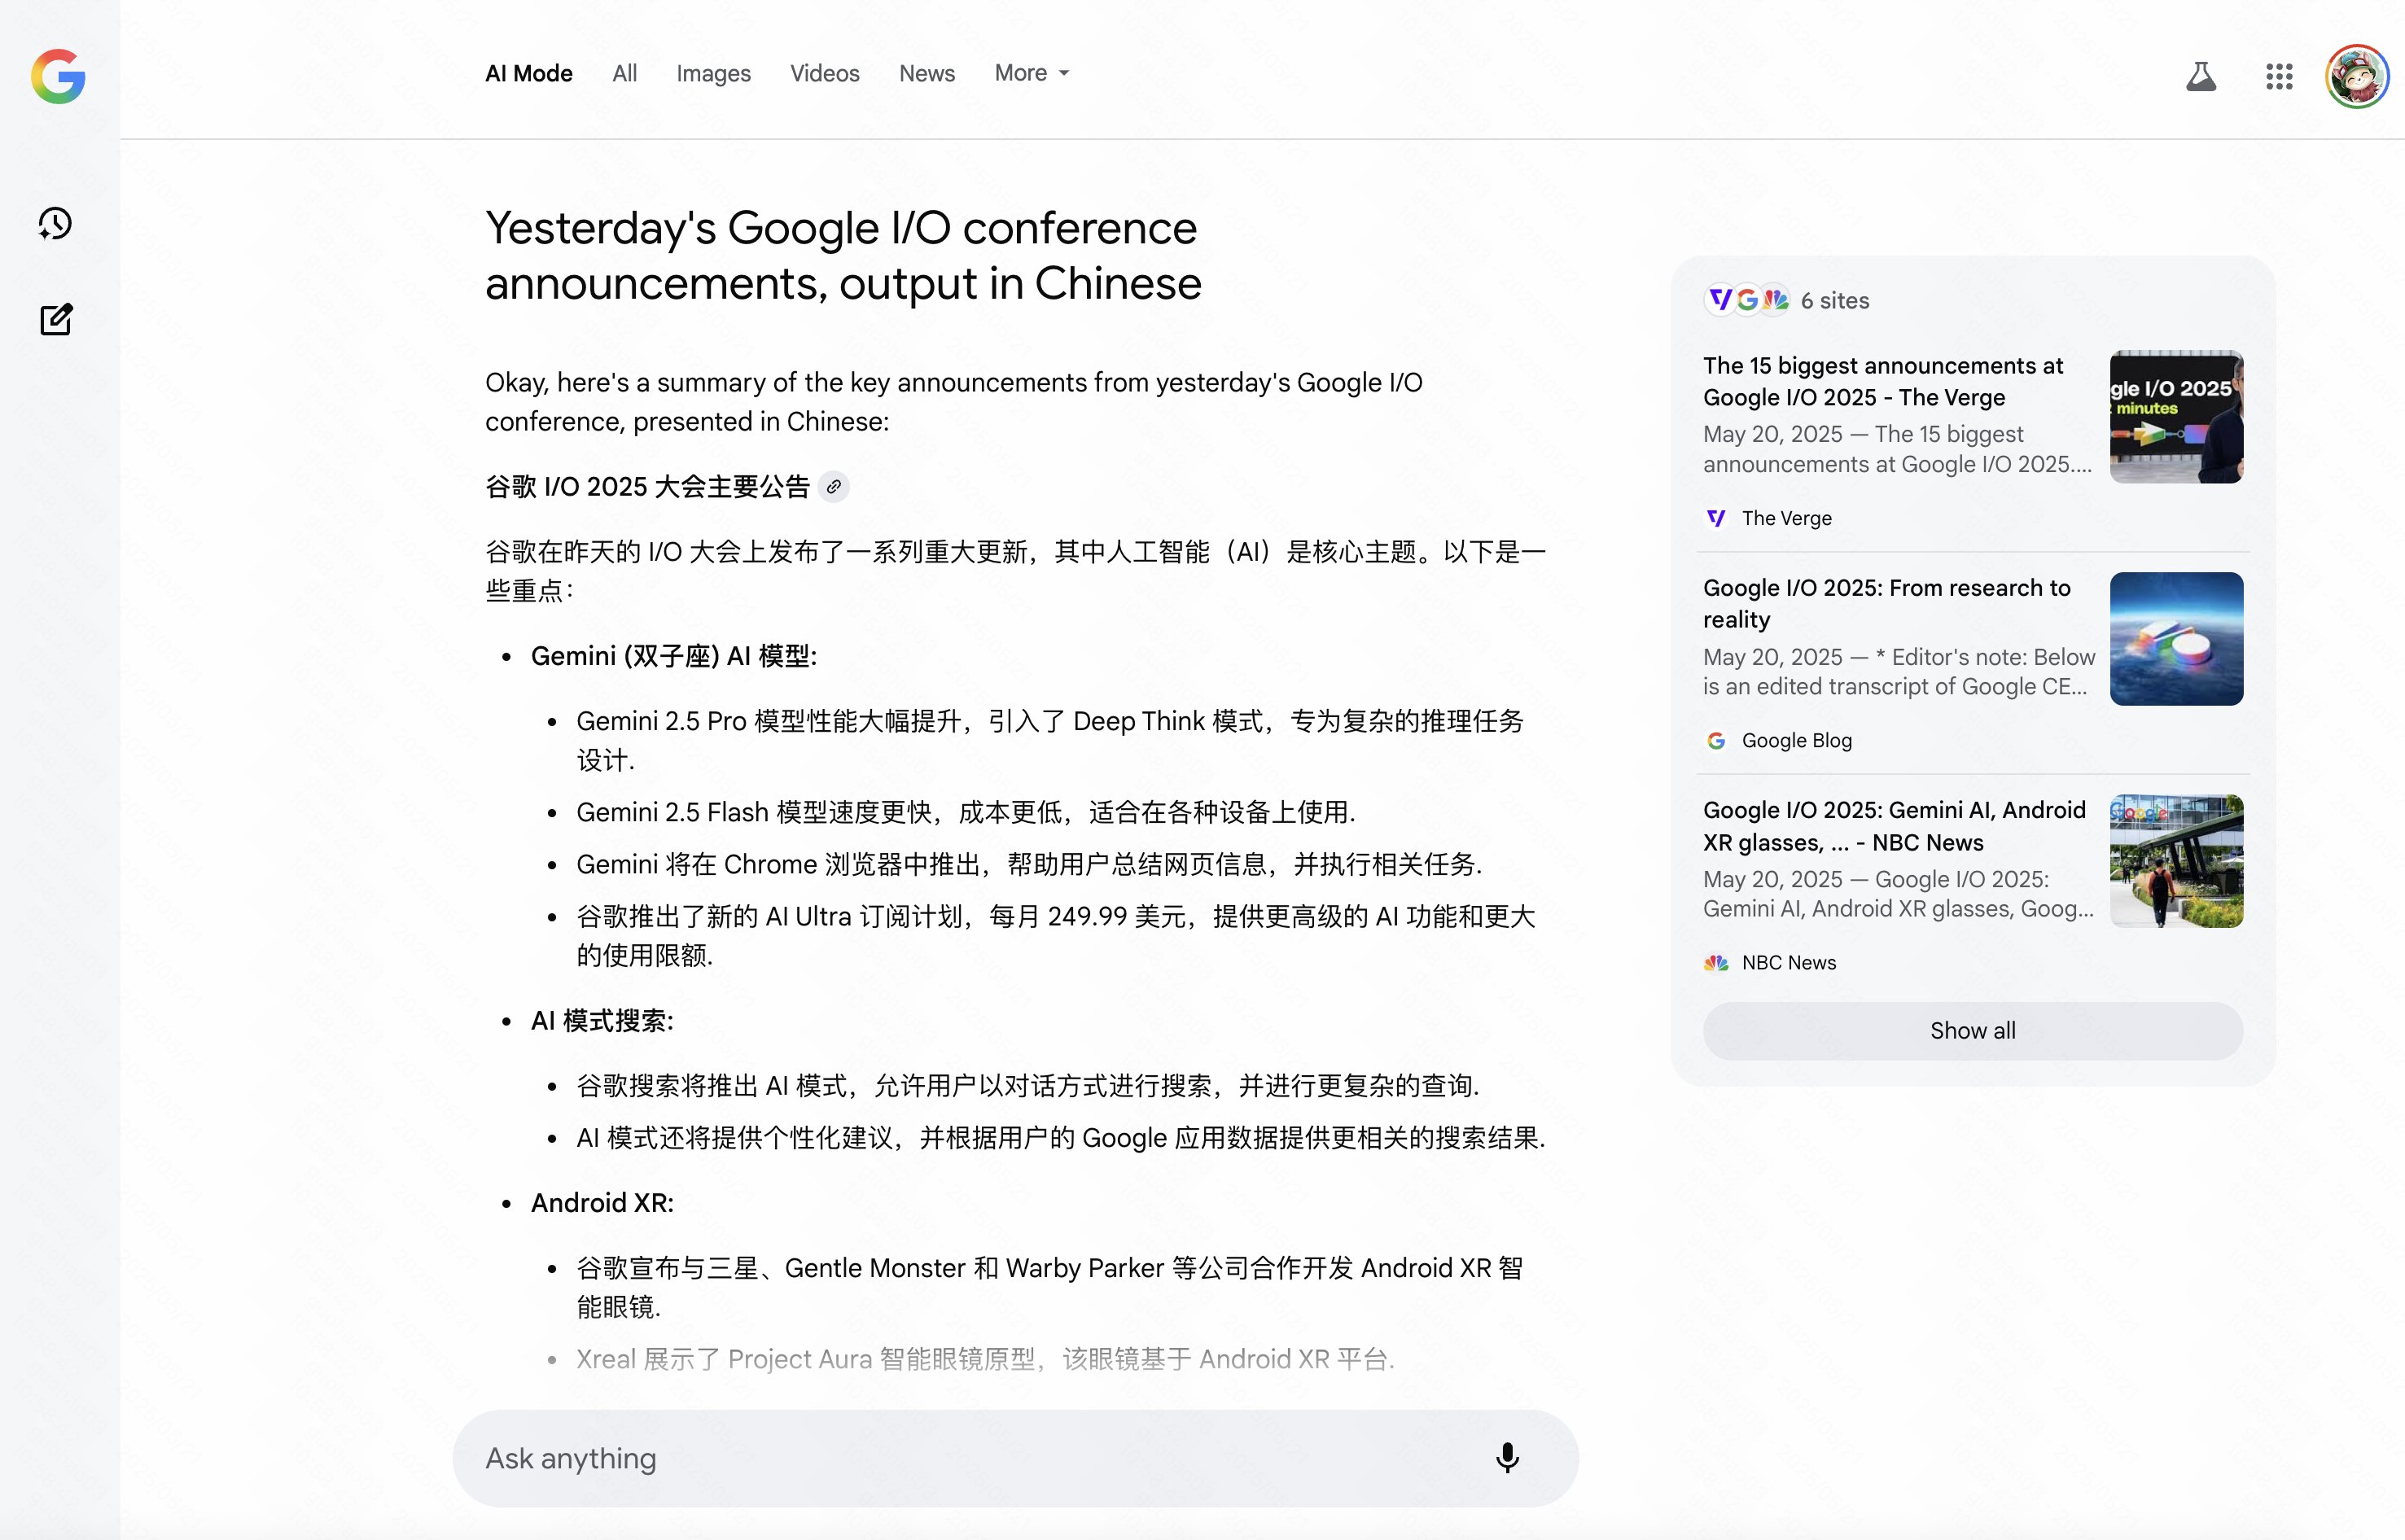Click the NBC favicon in 6 sites

[x=1775, y=299]
